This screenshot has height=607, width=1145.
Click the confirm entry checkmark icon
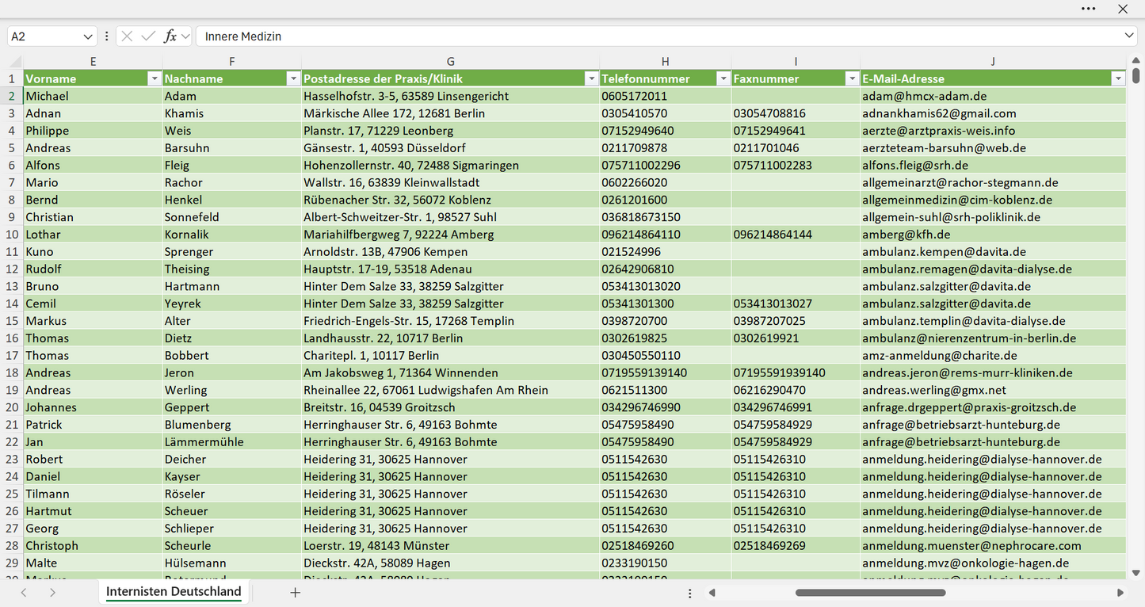point(148,36)
